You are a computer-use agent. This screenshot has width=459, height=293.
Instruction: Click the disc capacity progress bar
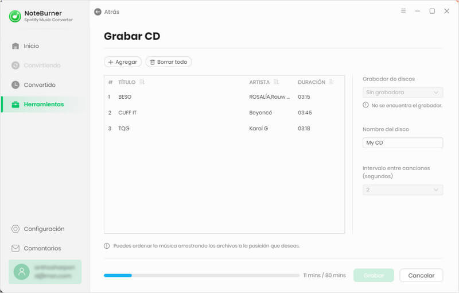pos(202,276)
